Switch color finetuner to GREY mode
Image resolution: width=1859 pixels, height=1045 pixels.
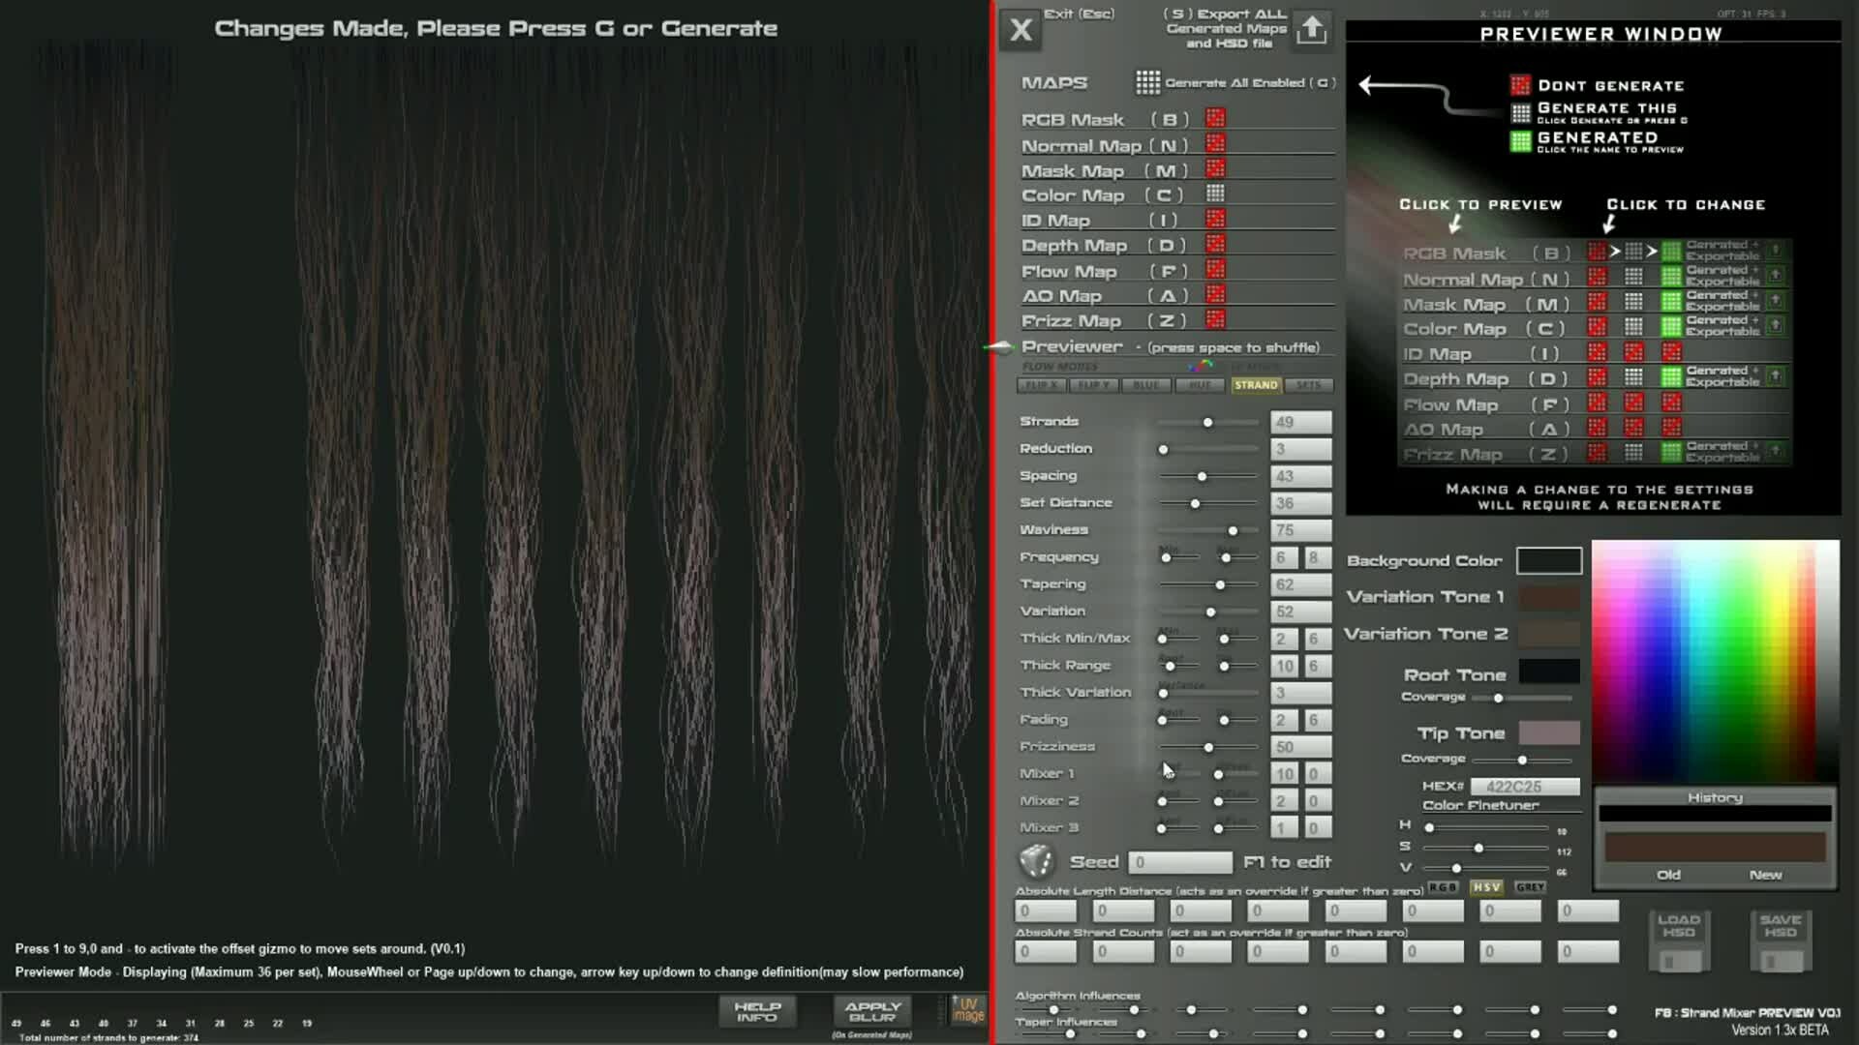tap(1530, 886)
